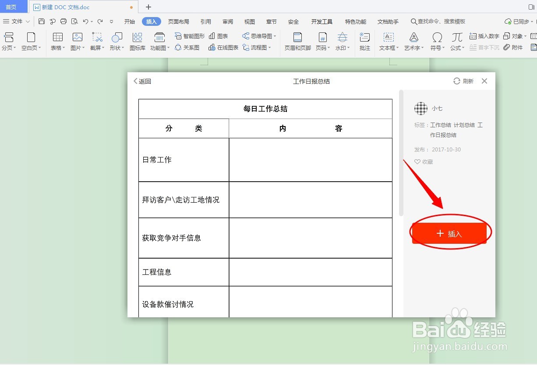The width and height of the screenshot is (537, 365).
Task: Click the screen capture 截屏 icon
Action: pyautogui.click(x=97, y=42)
